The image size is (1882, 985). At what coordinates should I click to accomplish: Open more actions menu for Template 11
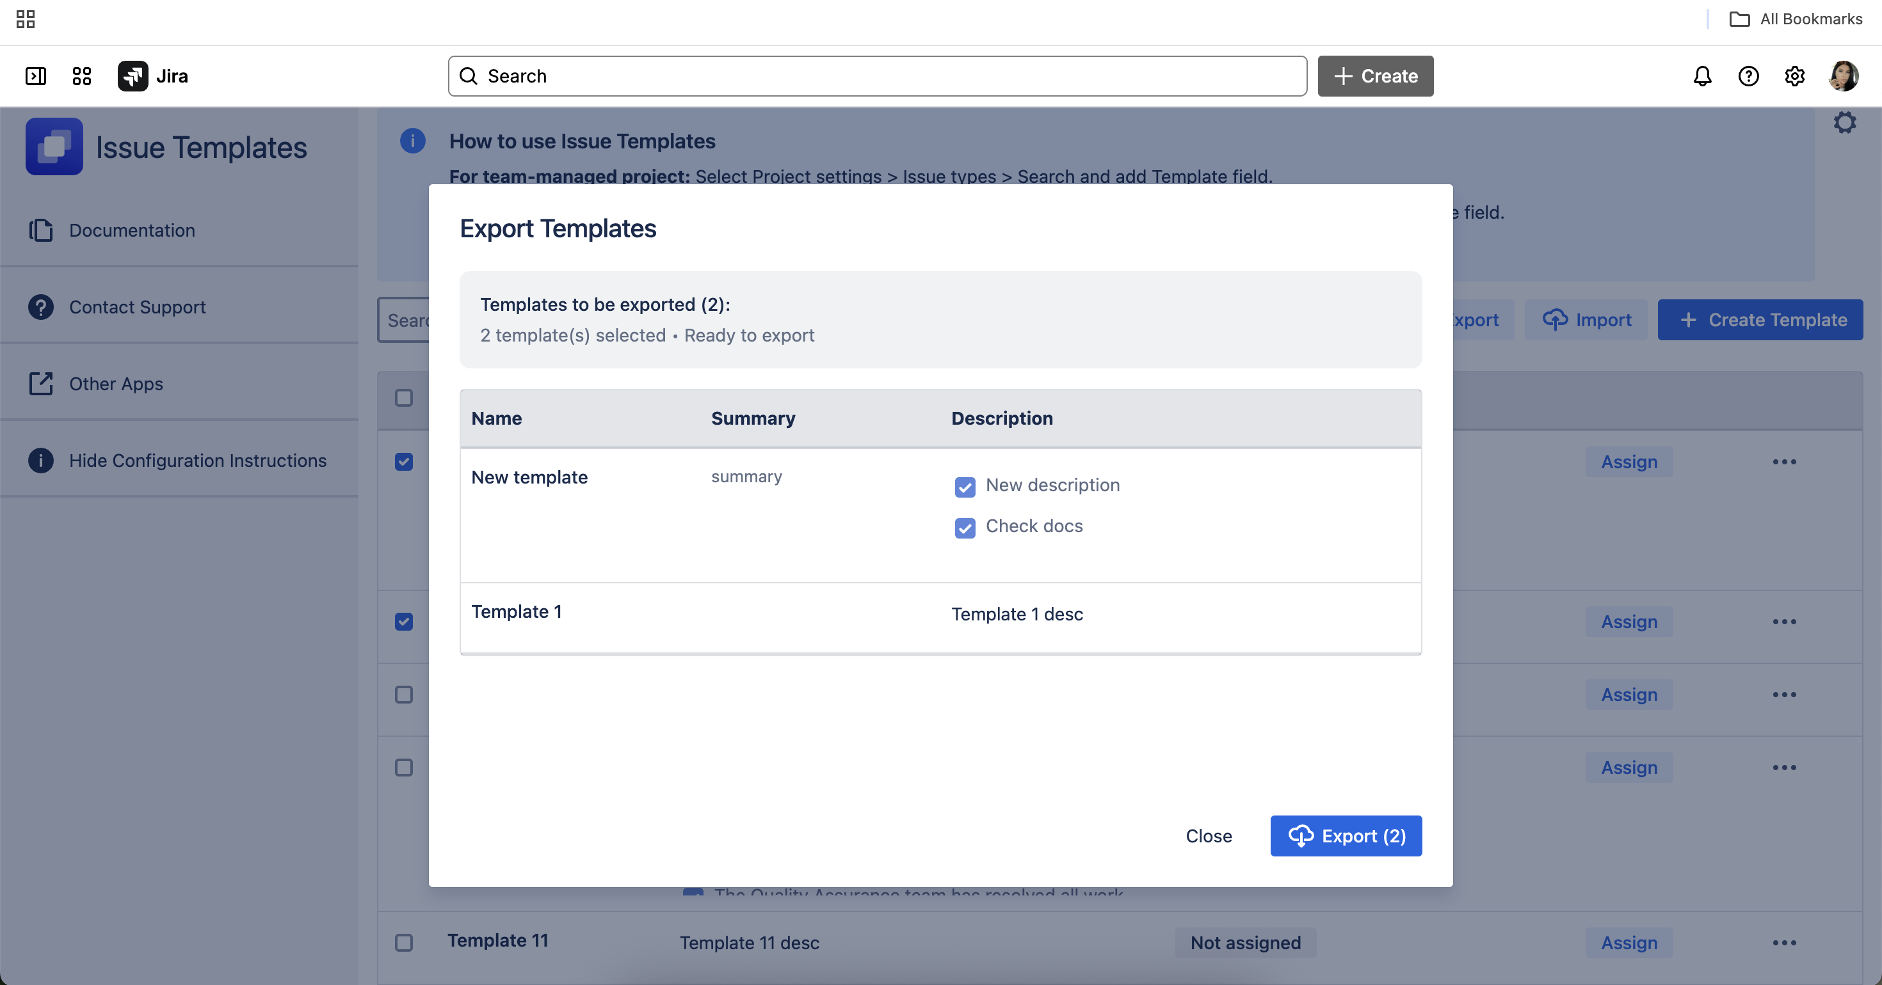1784,943
